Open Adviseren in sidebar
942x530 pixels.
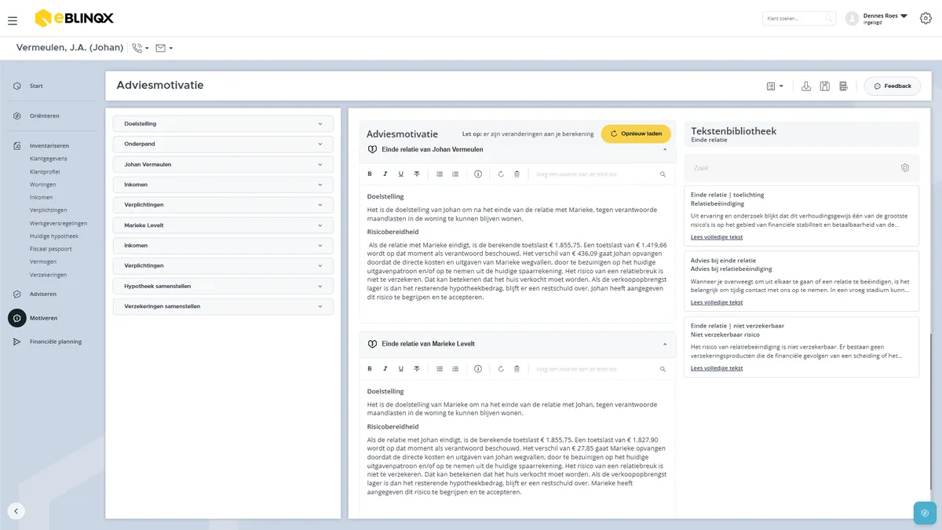[x=43, y=294]
